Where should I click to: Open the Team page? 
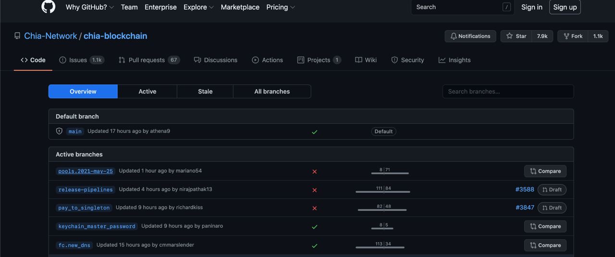(129, 7)
